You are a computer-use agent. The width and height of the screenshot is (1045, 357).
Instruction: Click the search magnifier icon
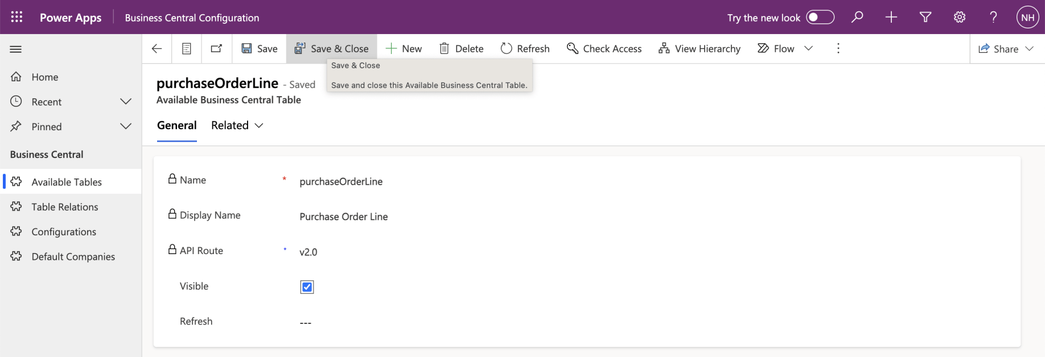click(857, 17)
